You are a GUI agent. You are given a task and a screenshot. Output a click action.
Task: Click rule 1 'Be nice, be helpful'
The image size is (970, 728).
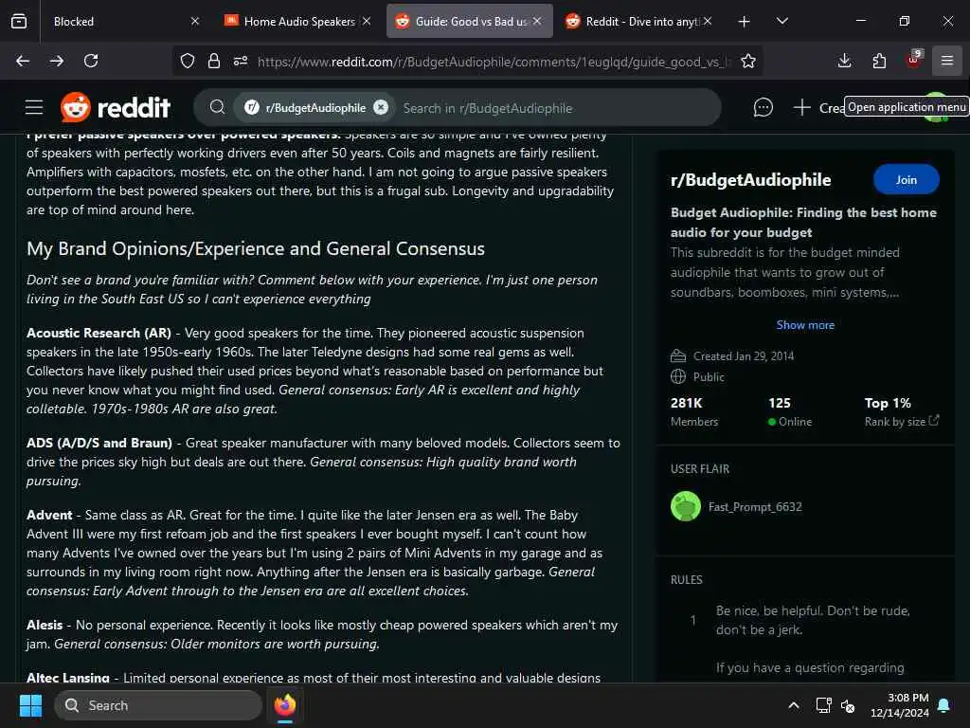pos(813,620)
